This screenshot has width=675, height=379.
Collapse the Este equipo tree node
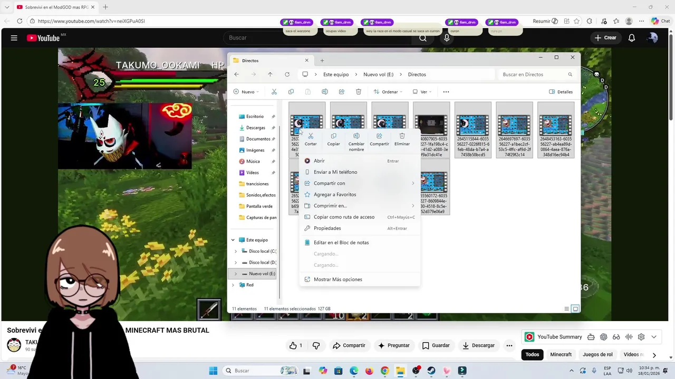point(233,240)
